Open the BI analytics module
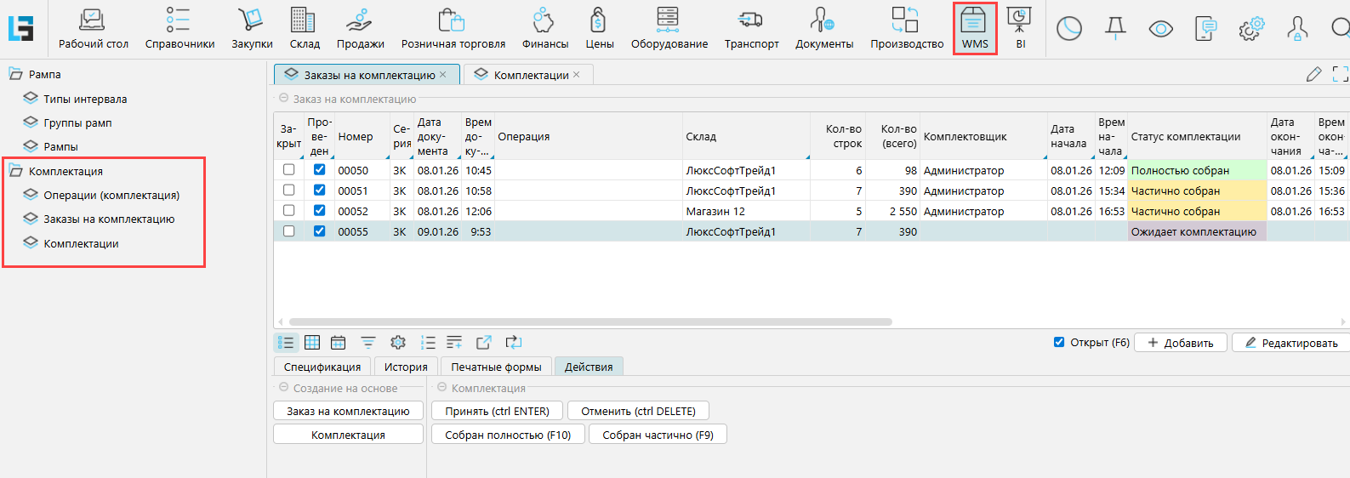Screen dimensions: 1350x478 1019,28
